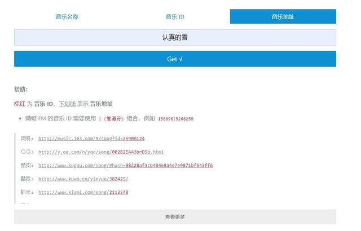The height and width of the screenshot is (231, 361).
Task: Switch to the 音乐 ID tab
Action: 175,16
